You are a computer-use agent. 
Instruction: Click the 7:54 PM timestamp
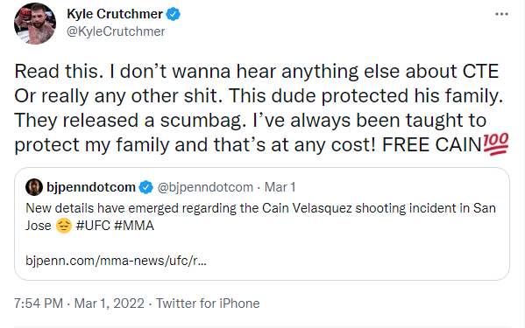click(39, 304)
